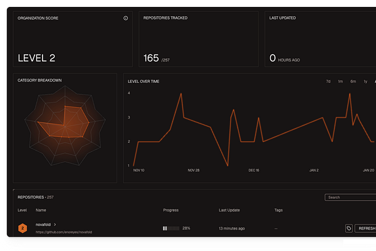
Task: Click the REPOSITORIES 257 heading
Action: pyautogui.click(x=36, y=197)
